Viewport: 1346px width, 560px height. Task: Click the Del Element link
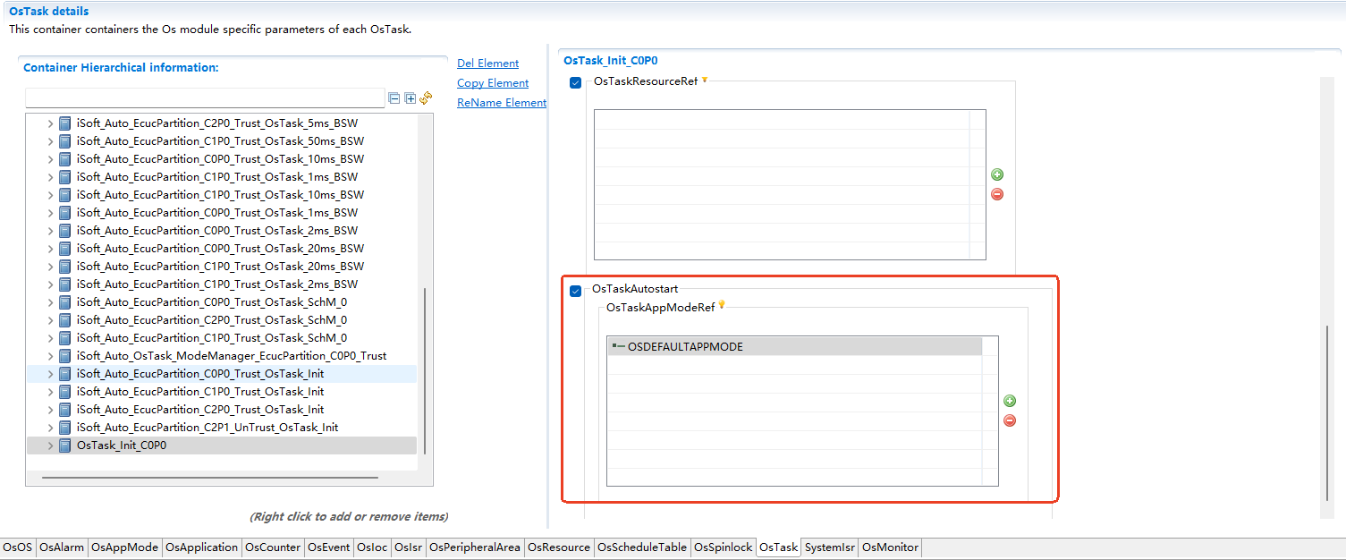tap(487, 64)
